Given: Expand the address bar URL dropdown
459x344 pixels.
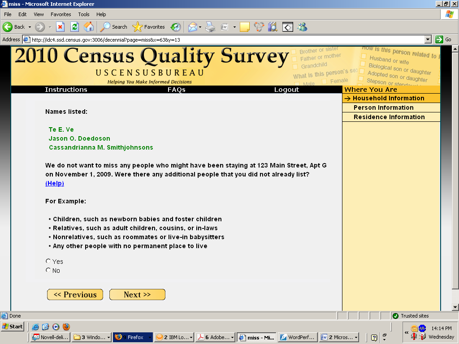Looking at the screenshot, I should [x=428, y=39].
